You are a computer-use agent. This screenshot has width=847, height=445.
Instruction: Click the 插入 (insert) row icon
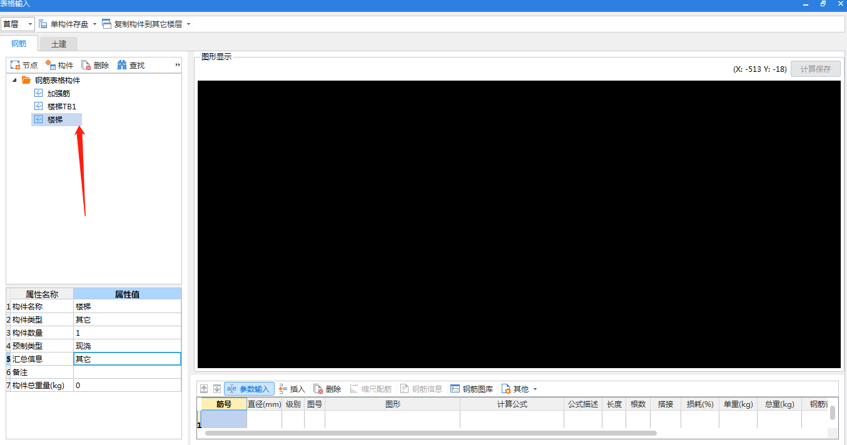pos(283,389)
